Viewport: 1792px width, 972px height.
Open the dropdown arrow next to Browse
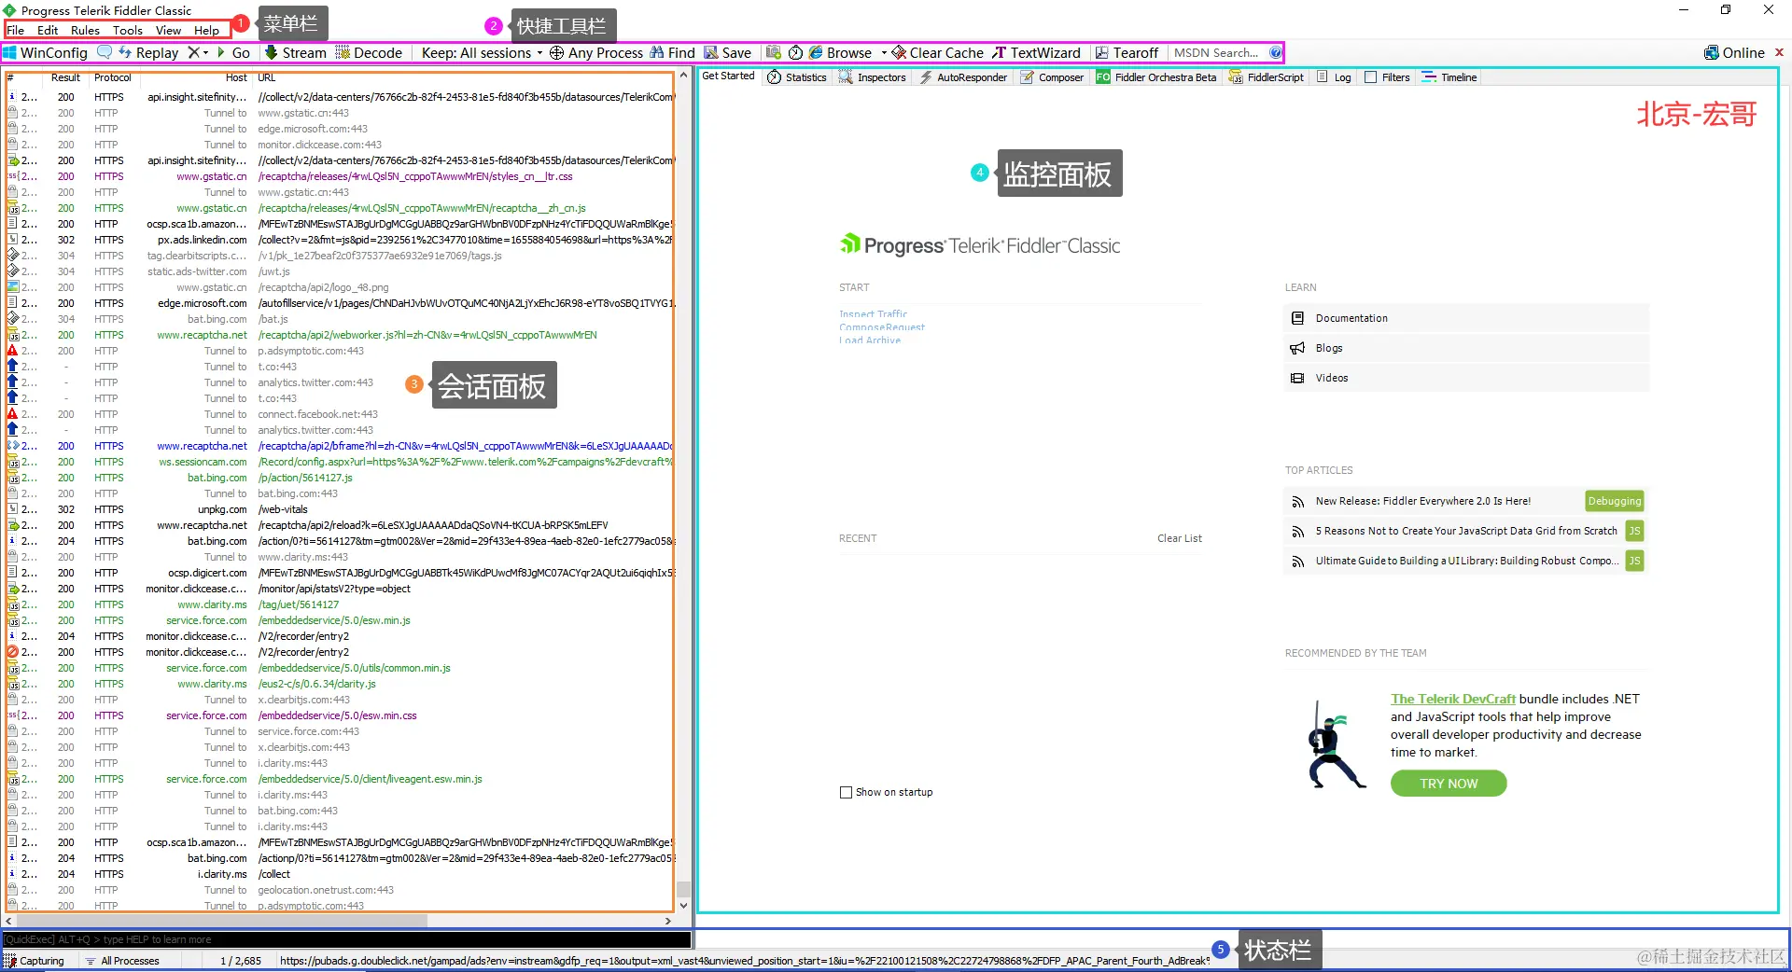click(883, 53)
